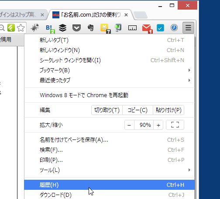
Task: Click the blue clock extension icon
Action: click(x=174, y=28)
